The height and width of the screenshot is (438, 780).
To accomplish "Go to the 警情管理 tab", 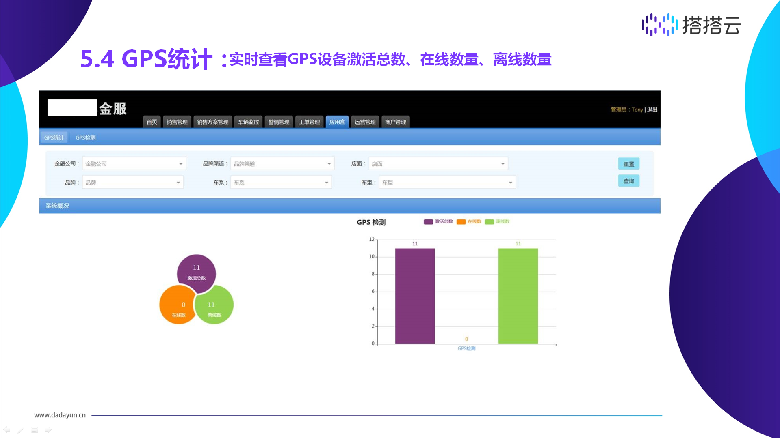I will (279, 122).
